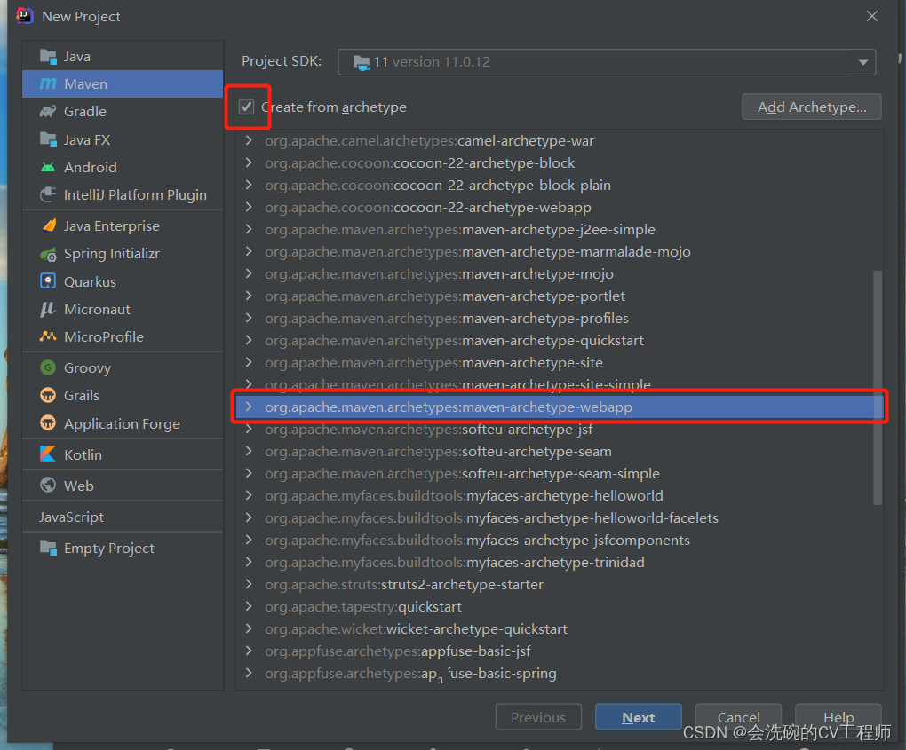The height and width of the screenshot is (750, 906).
Task: Select maven-archetype-portlet row text
Action: (x=445, y=296)
